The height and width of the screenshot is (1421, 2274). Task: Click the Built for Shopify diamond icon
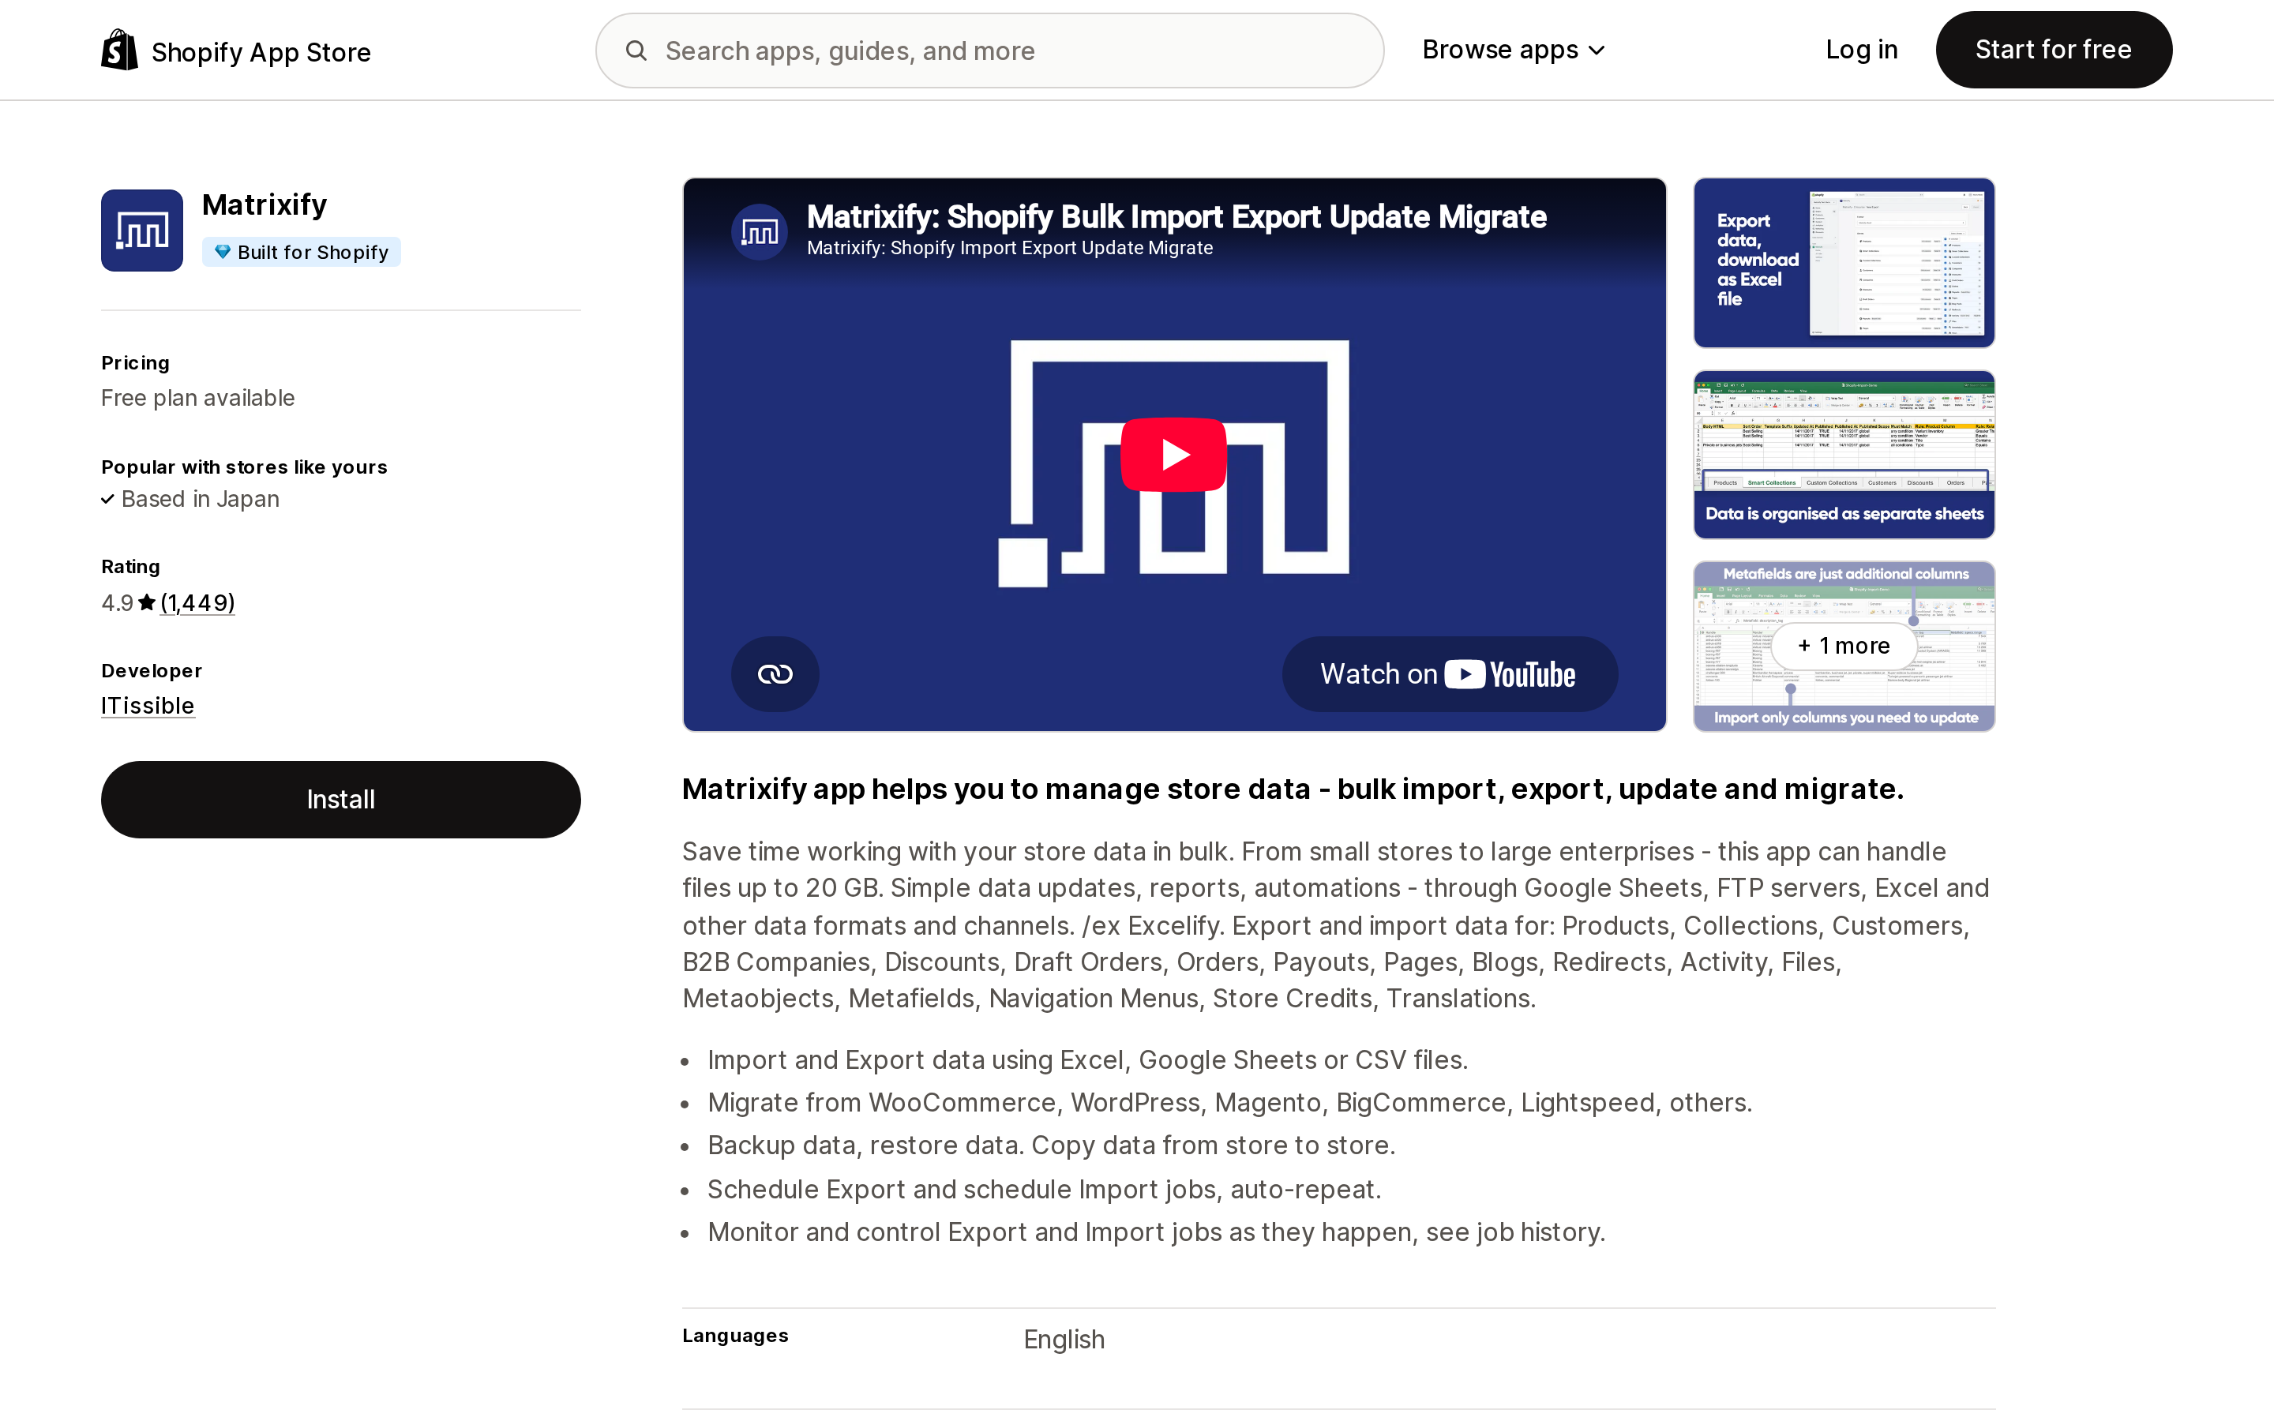(223, 252)
